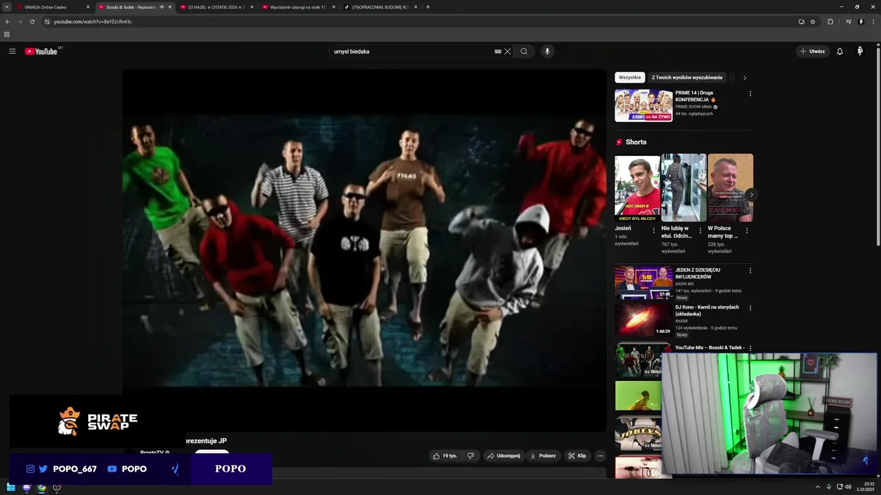The image size is (881, 495).
Task: Show the next filter chips with the arrow
Action: 745,78
